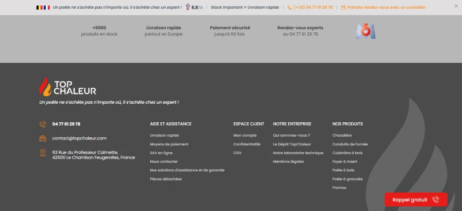
Task: Click the Belgium and France flags icon
Action: (x=43, y=7)
